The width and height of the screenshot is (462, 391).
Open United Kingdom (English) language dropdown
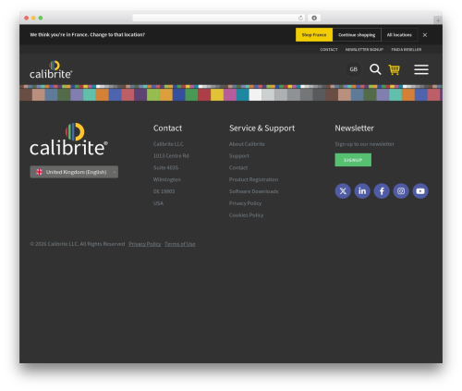coord(74,172)
